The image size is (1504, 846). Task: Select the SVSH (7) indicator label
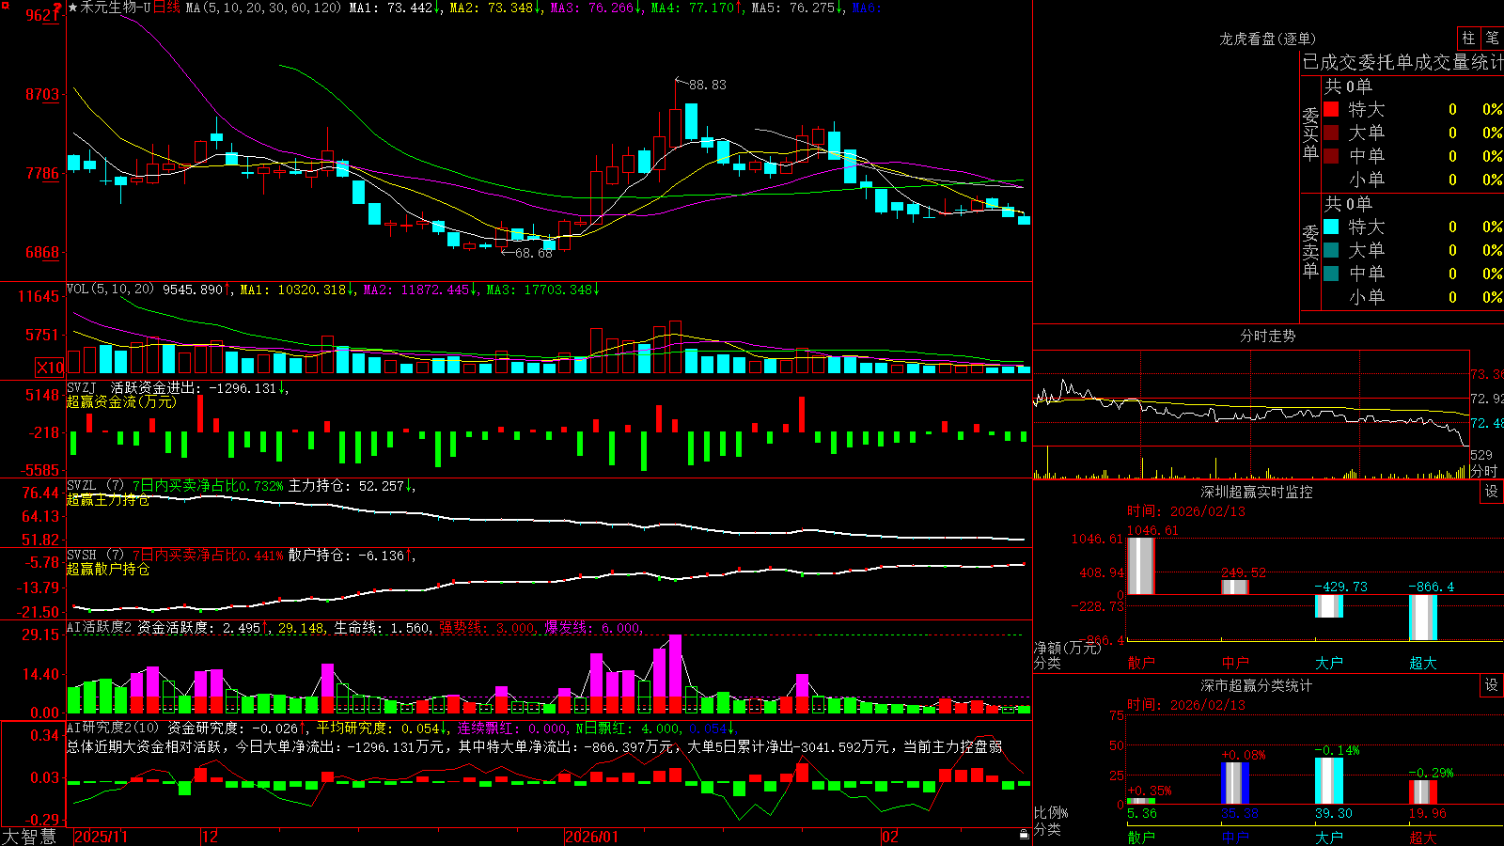[x=96, y=556]
